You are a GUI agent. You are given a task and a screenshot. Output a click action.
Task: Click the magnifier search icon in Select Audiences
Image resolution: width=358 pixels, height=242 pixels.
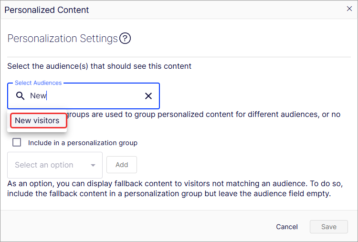[x=20, y=96]
